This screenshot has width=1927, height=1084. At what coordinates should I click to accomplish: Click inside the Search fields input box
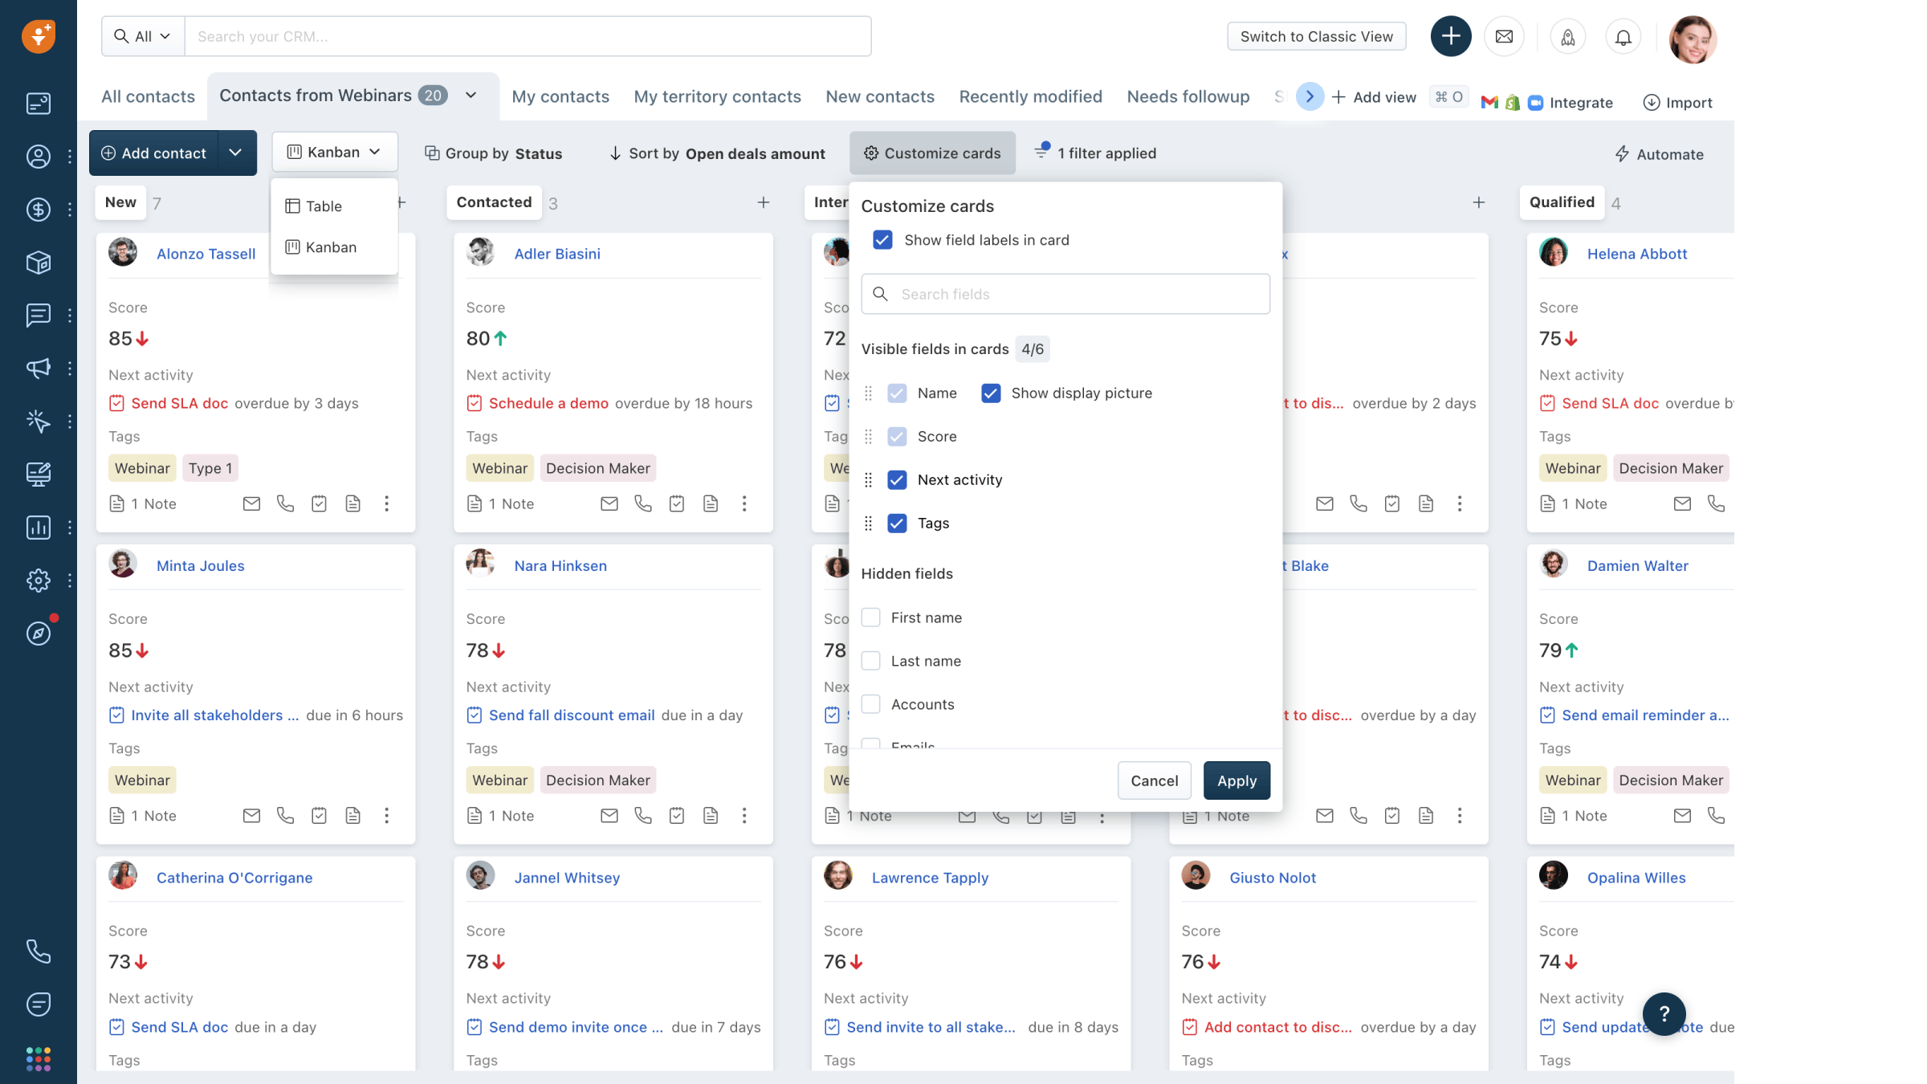click(1065, 294)
